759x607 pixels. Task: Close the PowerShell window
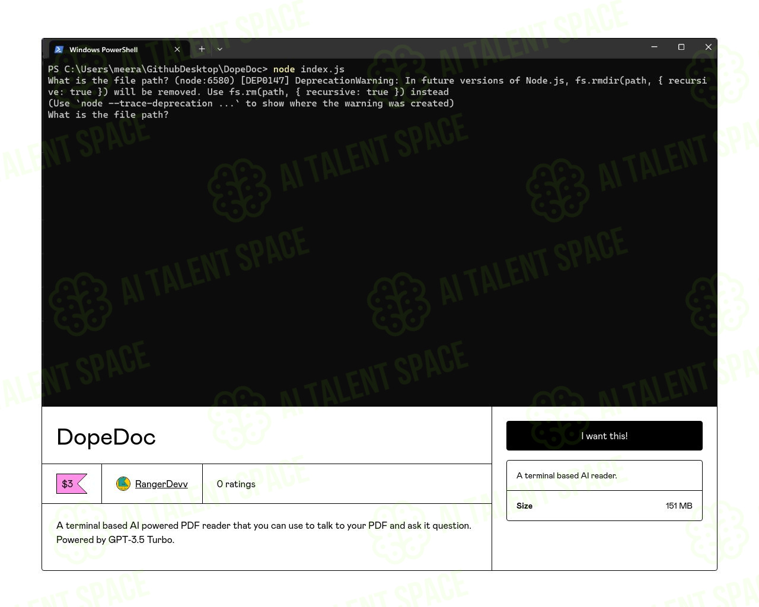708,47
